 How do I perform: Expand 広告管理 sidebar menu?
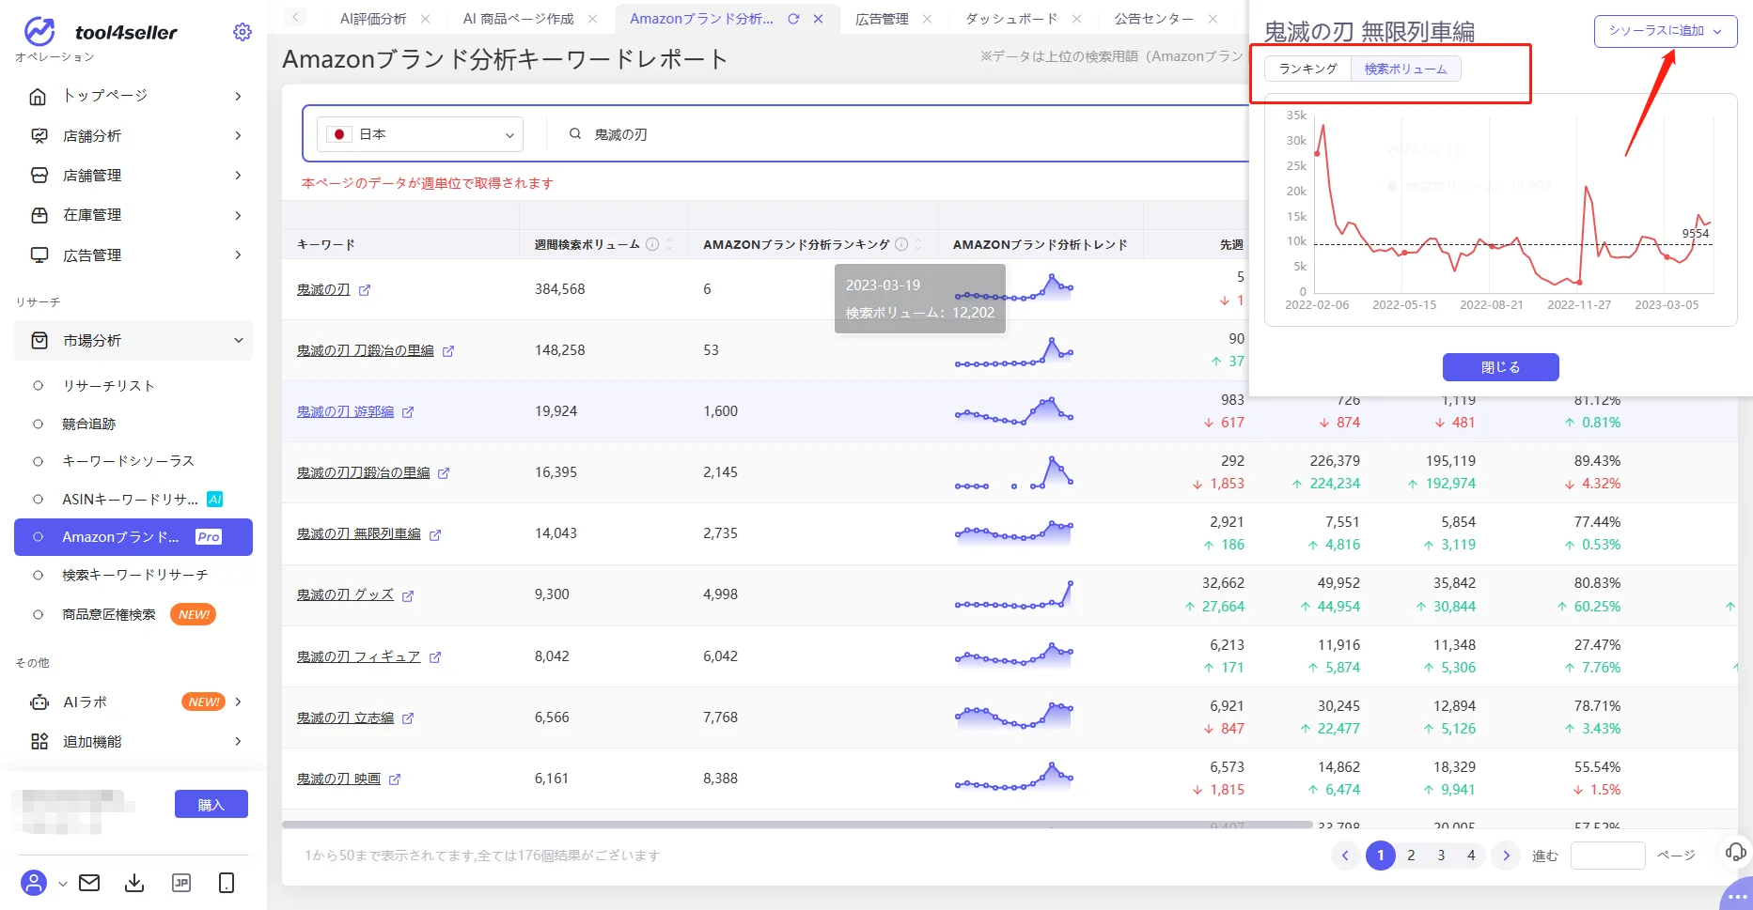(133, 255)
